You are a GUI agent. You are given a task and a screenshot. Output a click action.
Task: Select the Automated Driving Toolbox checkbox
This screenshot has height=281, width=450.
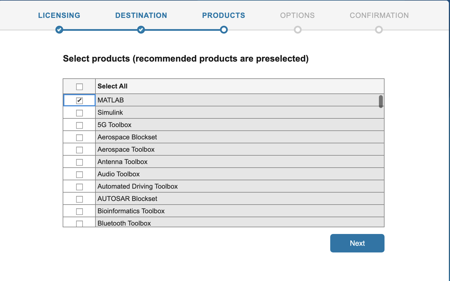pyautogui.click(x=79, y=187)
